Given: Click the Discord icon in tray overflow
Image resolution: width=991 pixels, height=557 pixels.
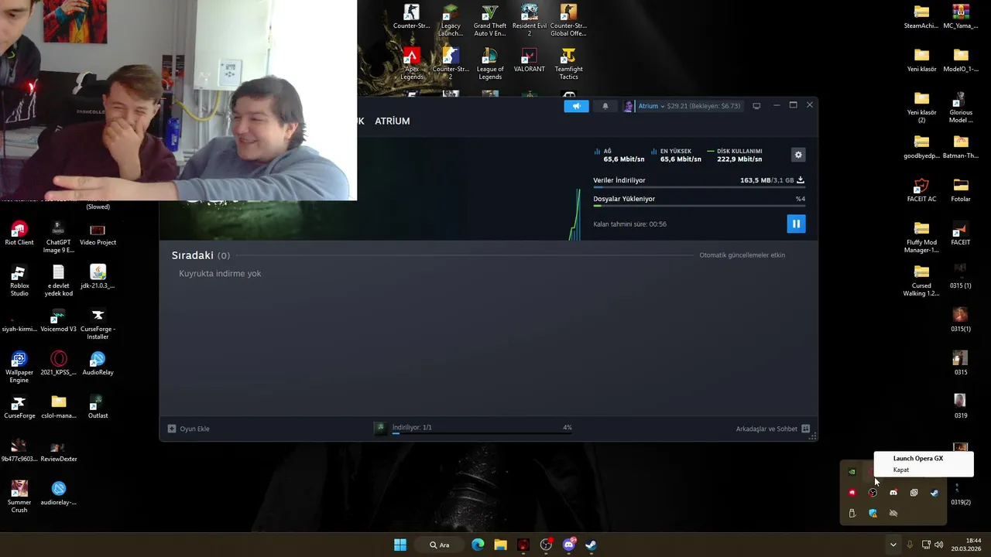Looking at the screenshot, I should click(x=893, y=493).
